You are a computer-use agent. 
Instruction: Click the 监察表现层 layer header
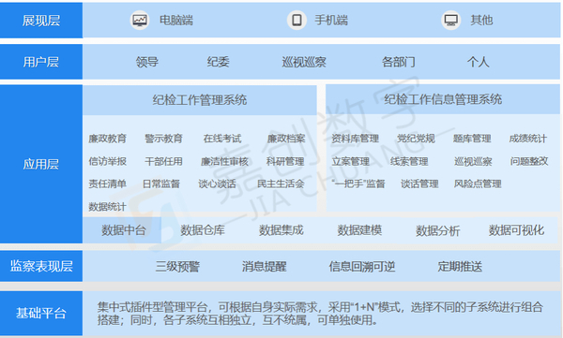pos(41,266)
